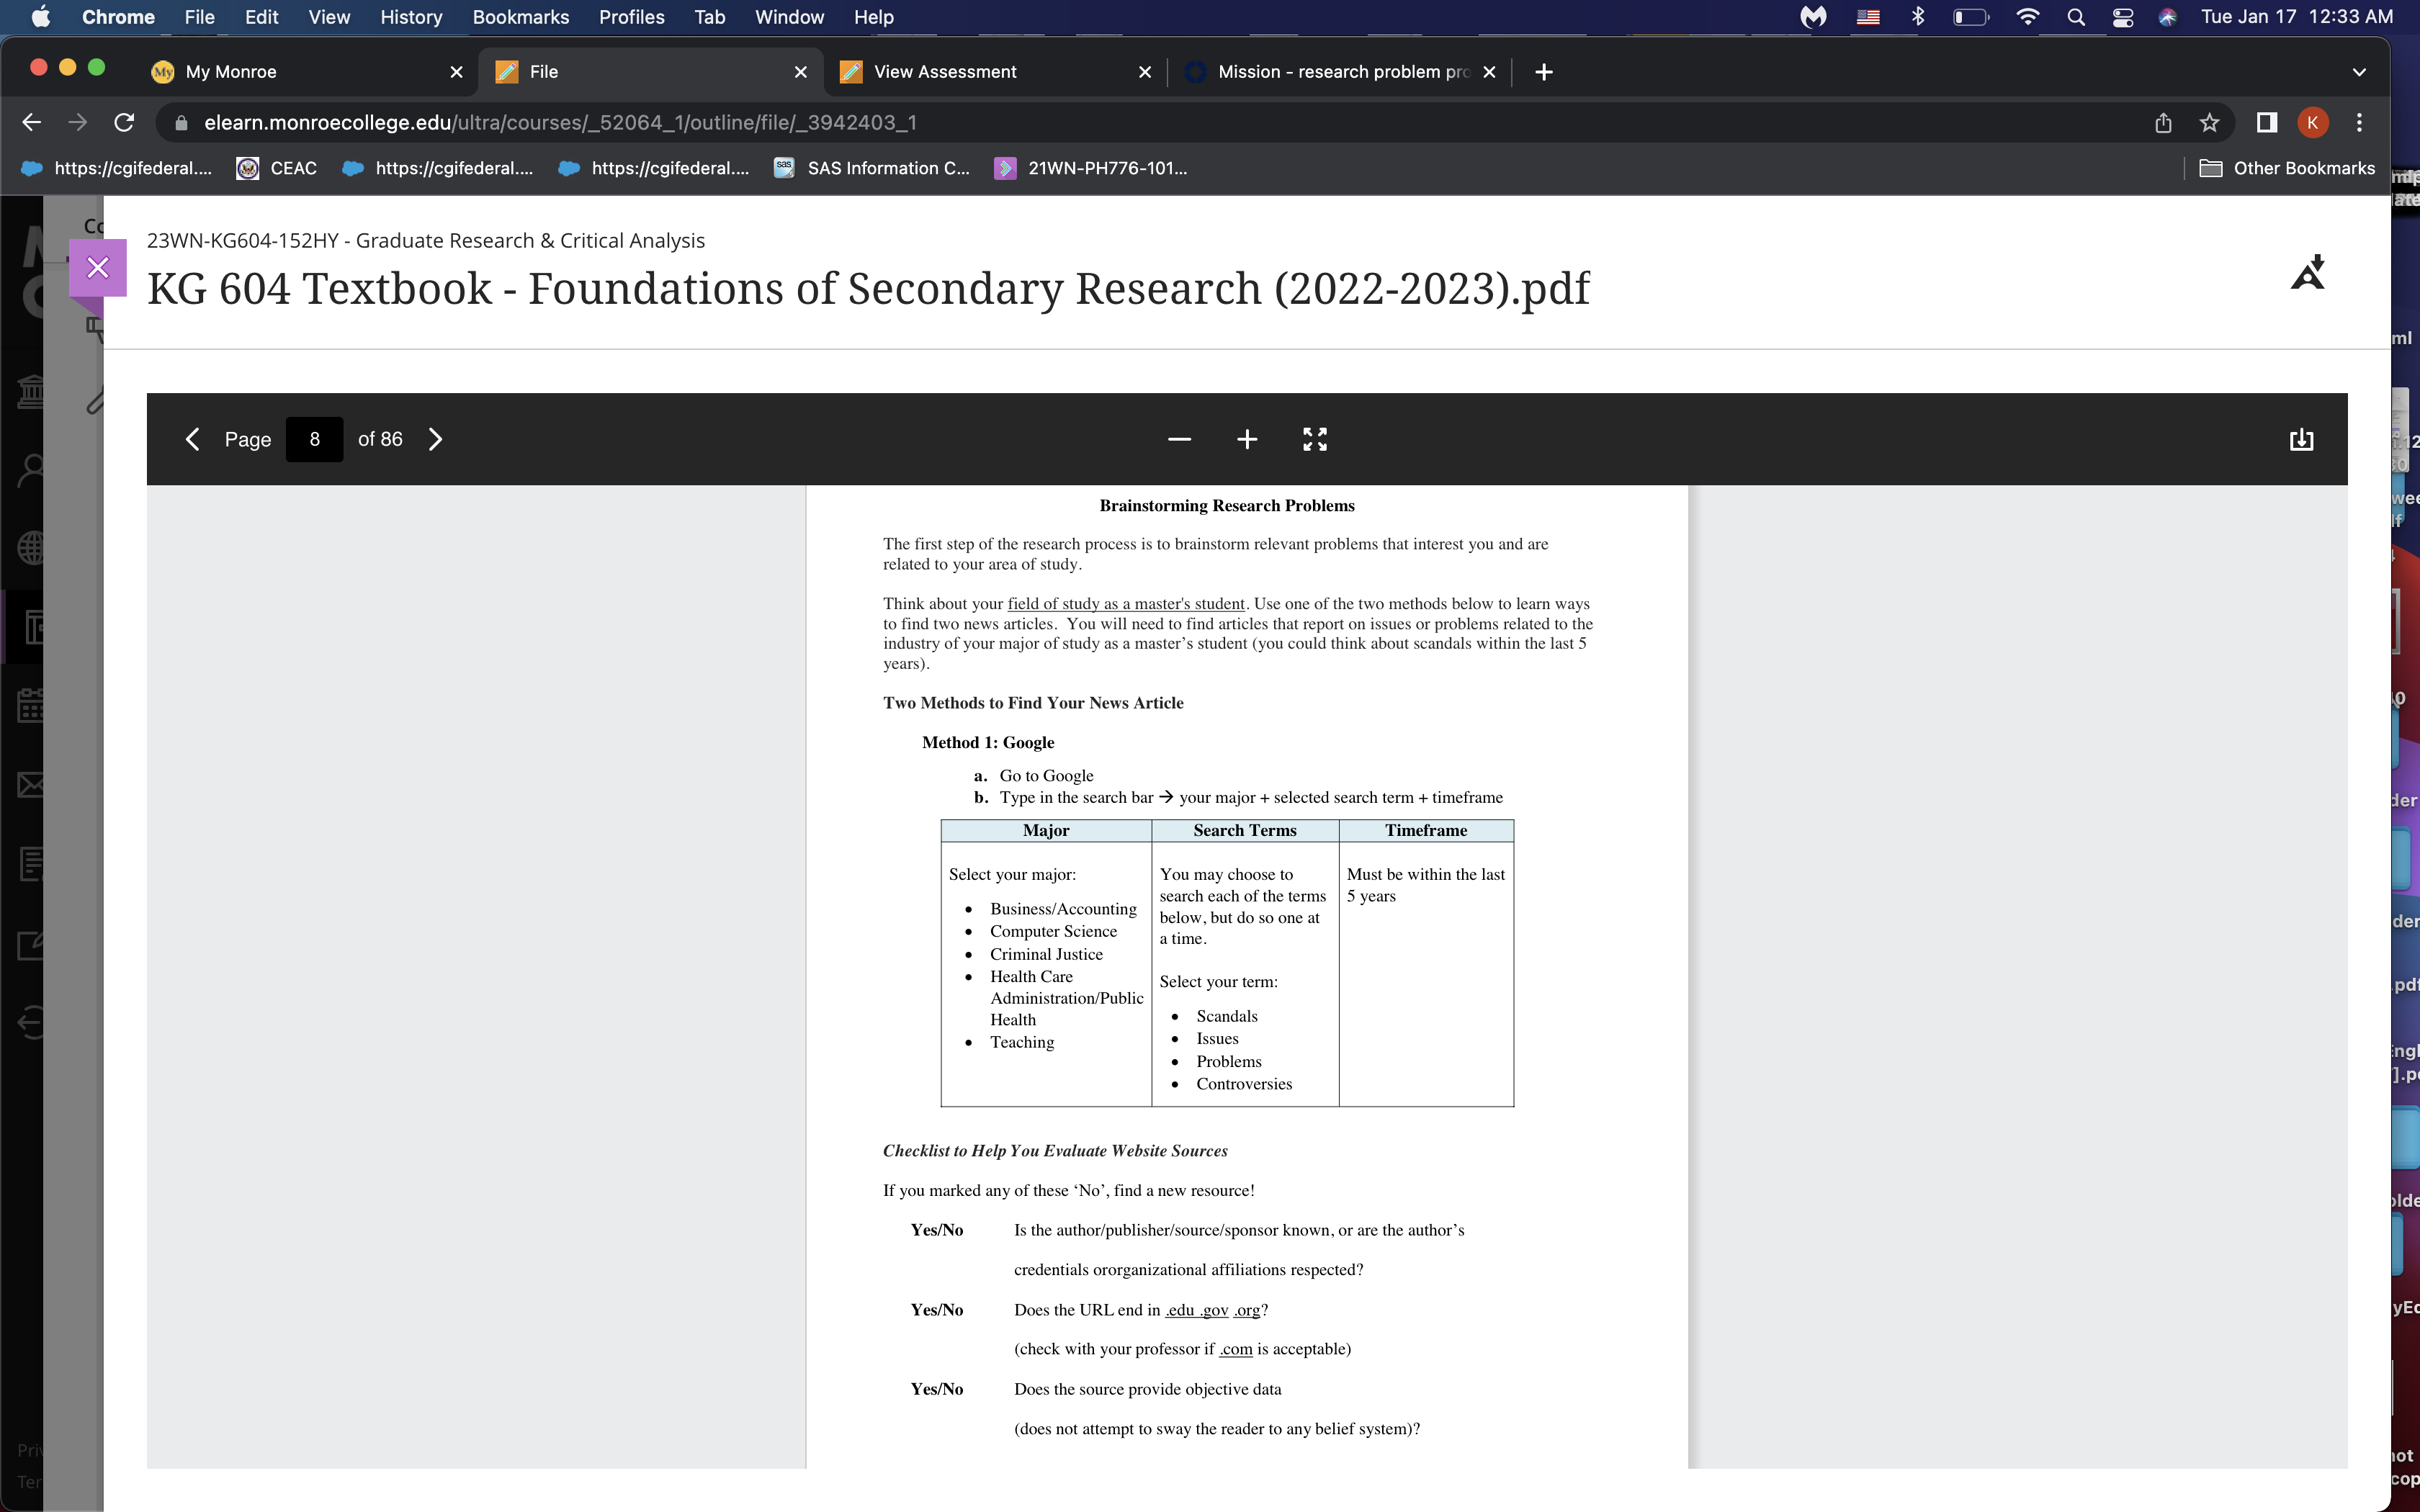This screenshot has width=2420, height=1512.
Task: Bookmark this page with star icon
Action: [x=2210, y=122]
